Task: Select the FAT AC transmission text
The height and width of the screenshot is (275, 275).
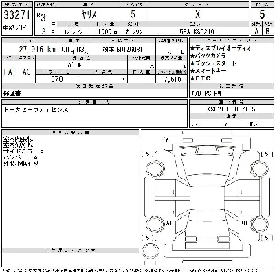Action: (17, 72)
